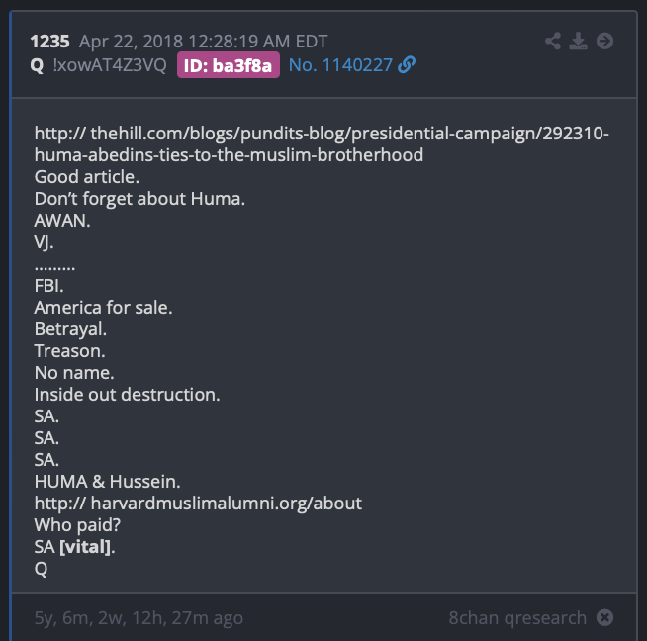Click the bold Q author name in header
The width and height of the screenshot is (647, 641).
tap(37, 65)
